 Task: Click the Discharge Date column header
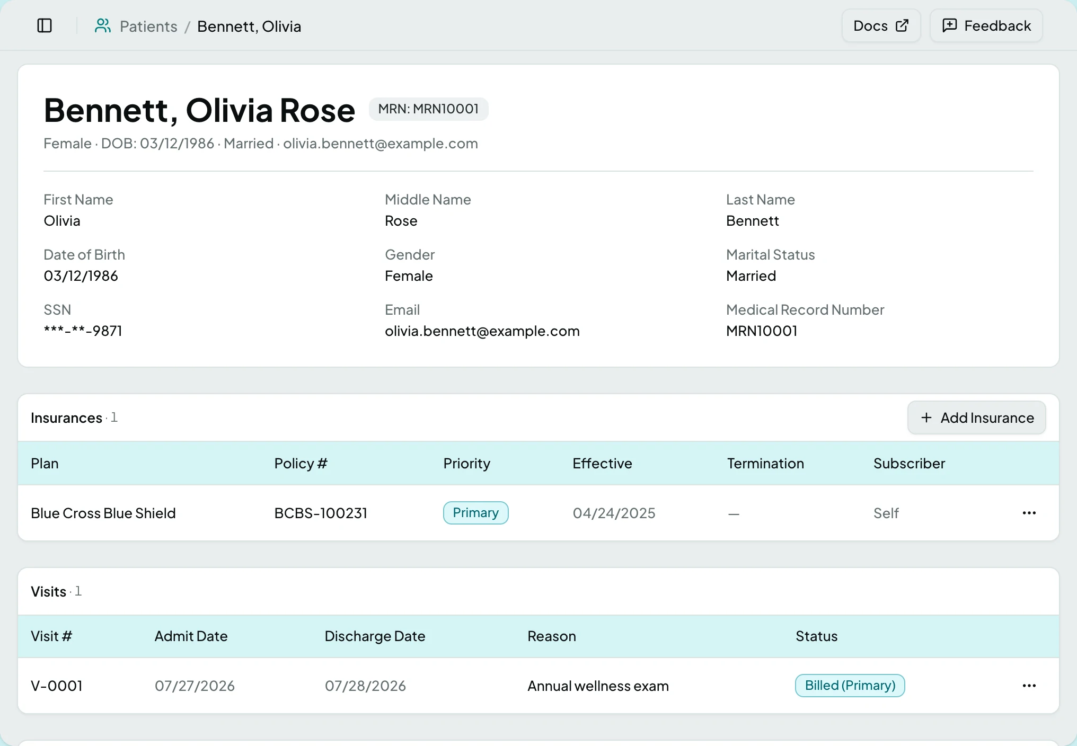tap(375, 636)
